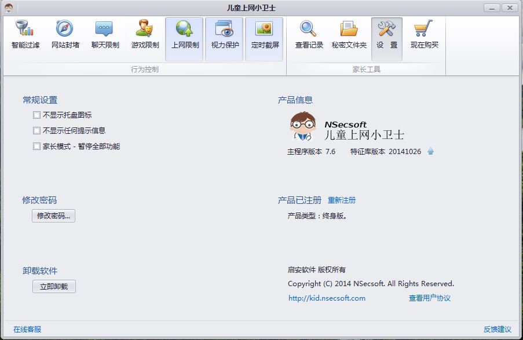Enable 不显示托盘图标 checkbox
Viewport: 523px width, 340px height.
coord(37,115)
